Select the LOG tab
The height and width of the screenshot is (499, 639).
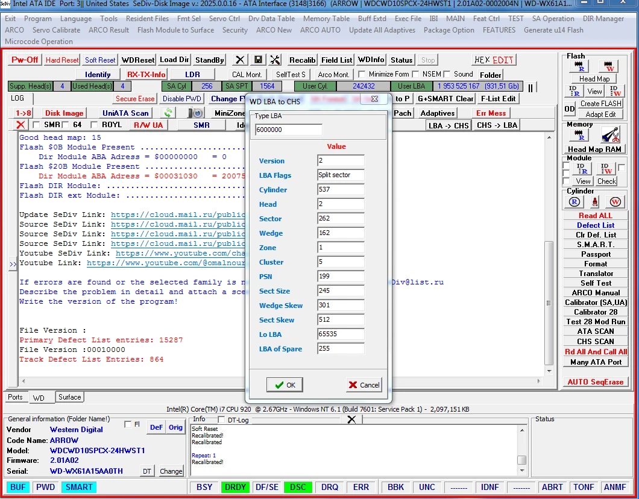click(17, 98)
